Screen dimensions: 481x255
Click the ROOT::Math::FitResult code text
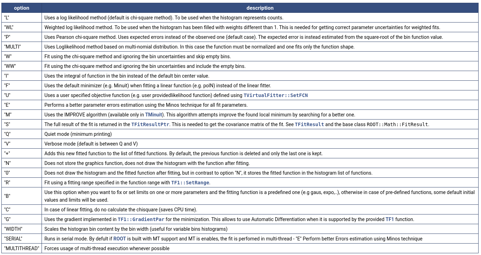398,124
